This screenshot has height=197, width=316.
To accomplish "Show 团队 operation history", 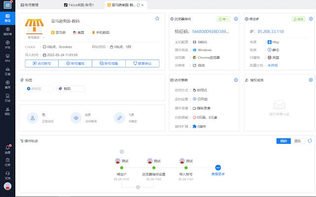I will click(x=298, y=141).
